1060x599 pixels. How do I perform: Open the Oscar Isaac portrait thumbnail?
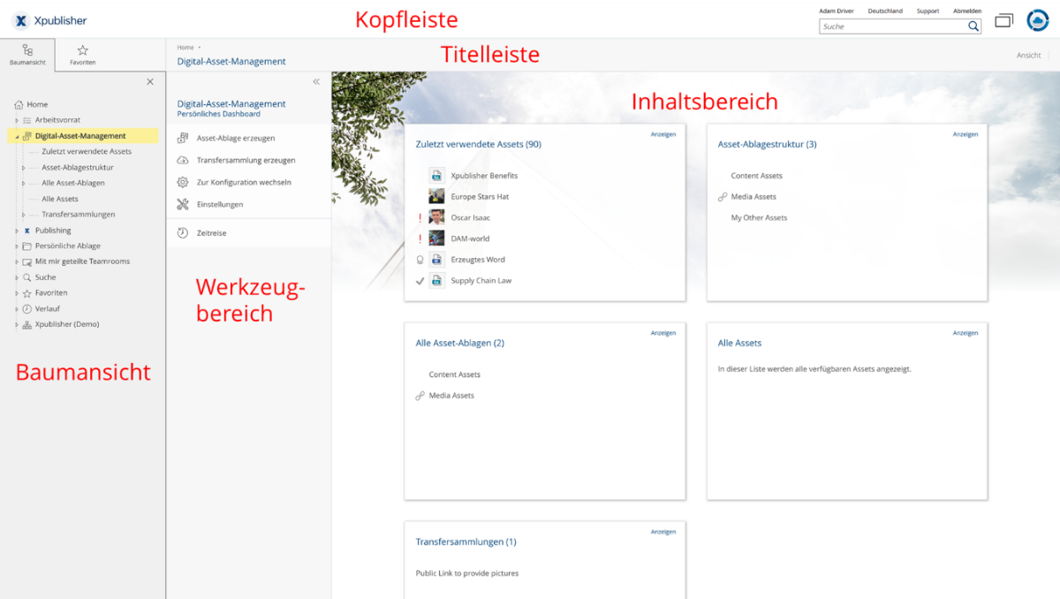point(436,217)
